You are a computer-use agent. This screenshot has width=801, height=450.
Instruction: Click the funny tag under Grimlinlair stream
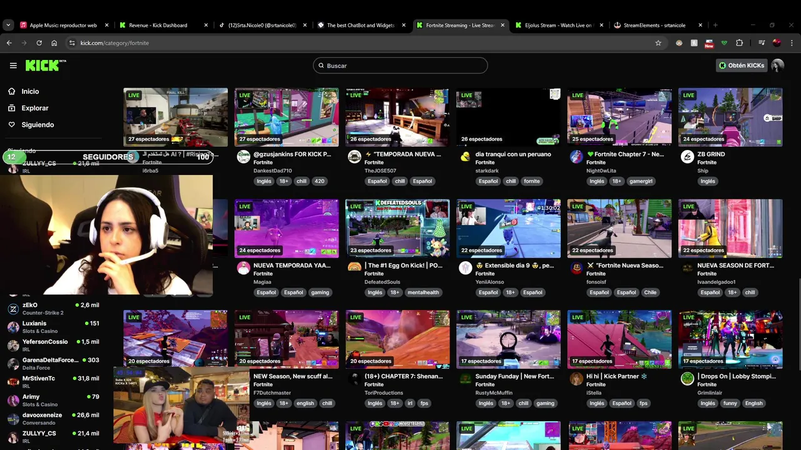(730, 403)
